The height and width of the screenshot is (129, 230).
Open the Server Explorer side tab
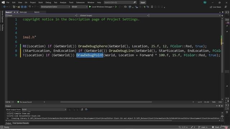pos(2,17)
